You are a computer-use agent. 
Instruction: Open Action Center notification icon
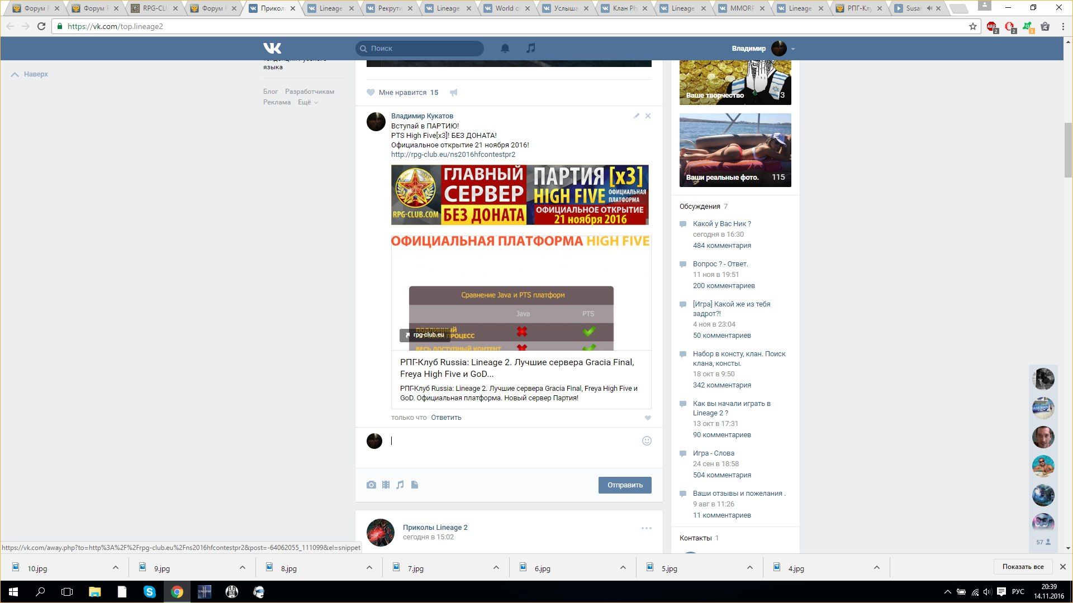(x=1001, y=592)
